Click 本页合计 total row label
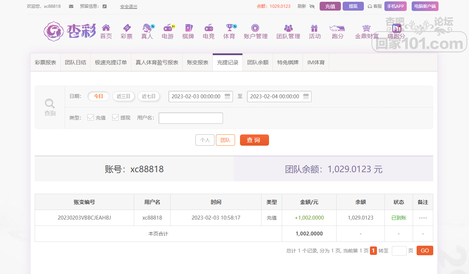 pyautogui.click(x=158, y=234)
